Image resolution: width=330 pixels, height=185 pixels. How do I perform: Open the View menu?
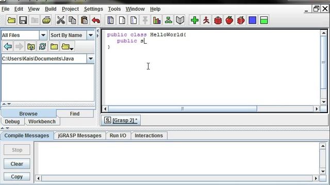tap(34, 9)
